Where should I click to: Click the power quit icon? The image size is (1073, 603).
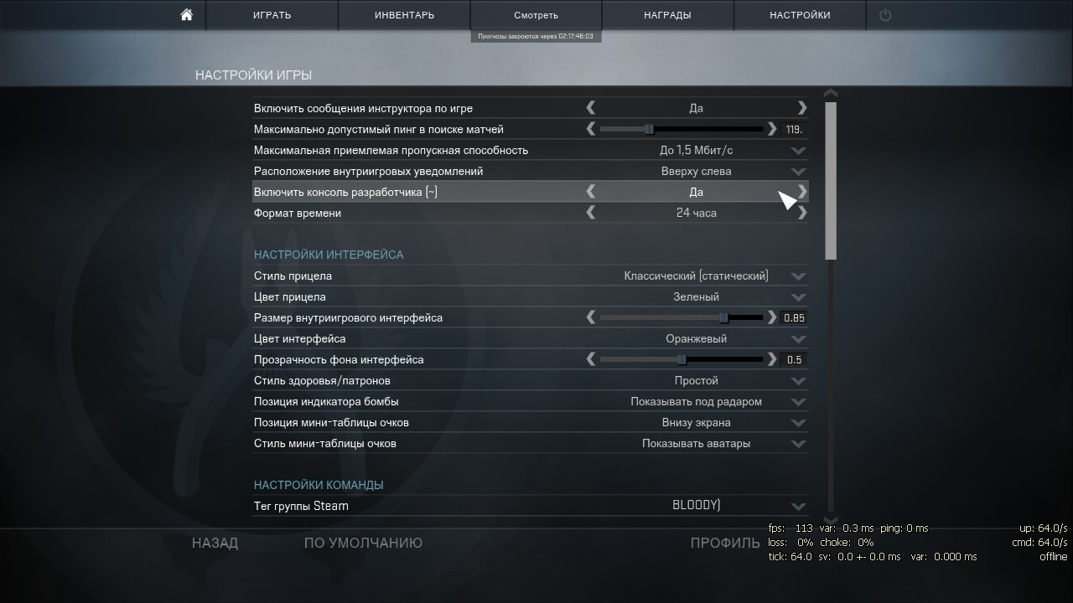885,15
